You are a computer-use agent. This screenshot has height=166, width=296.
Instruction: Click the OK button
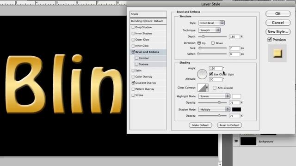(x=278, y=13)
